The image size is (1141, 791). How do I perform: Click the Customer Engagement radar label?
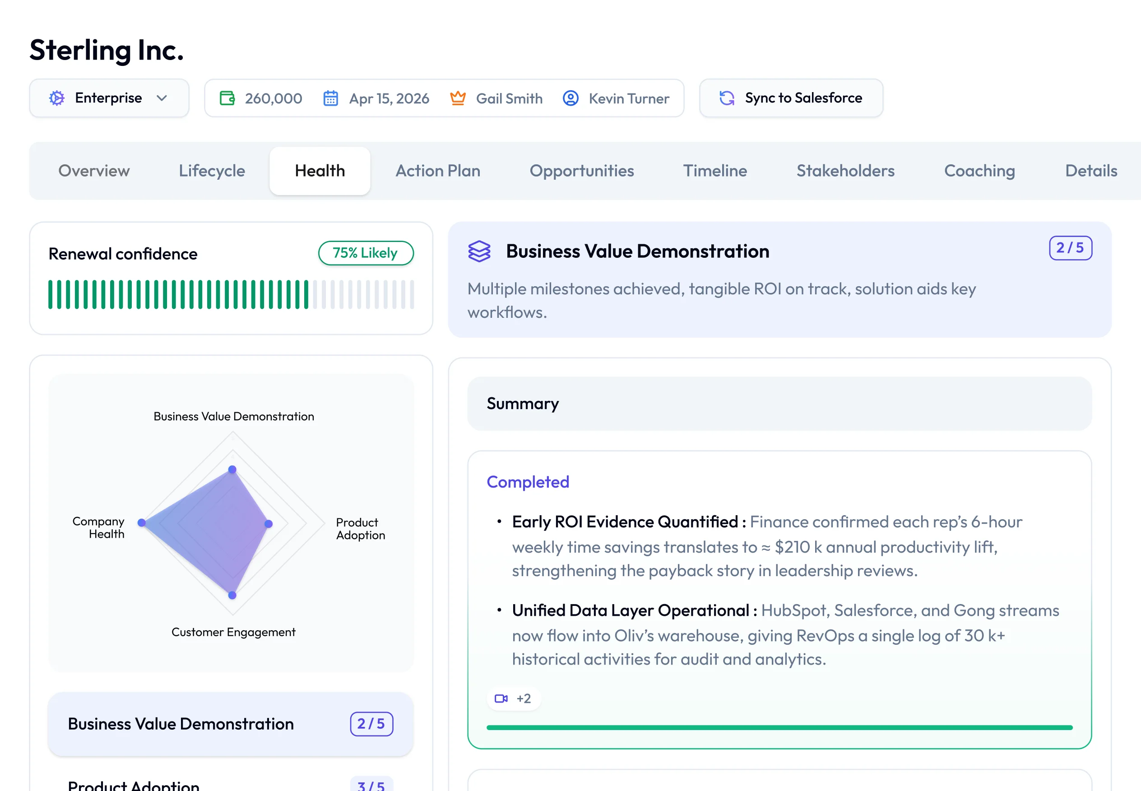233,633
